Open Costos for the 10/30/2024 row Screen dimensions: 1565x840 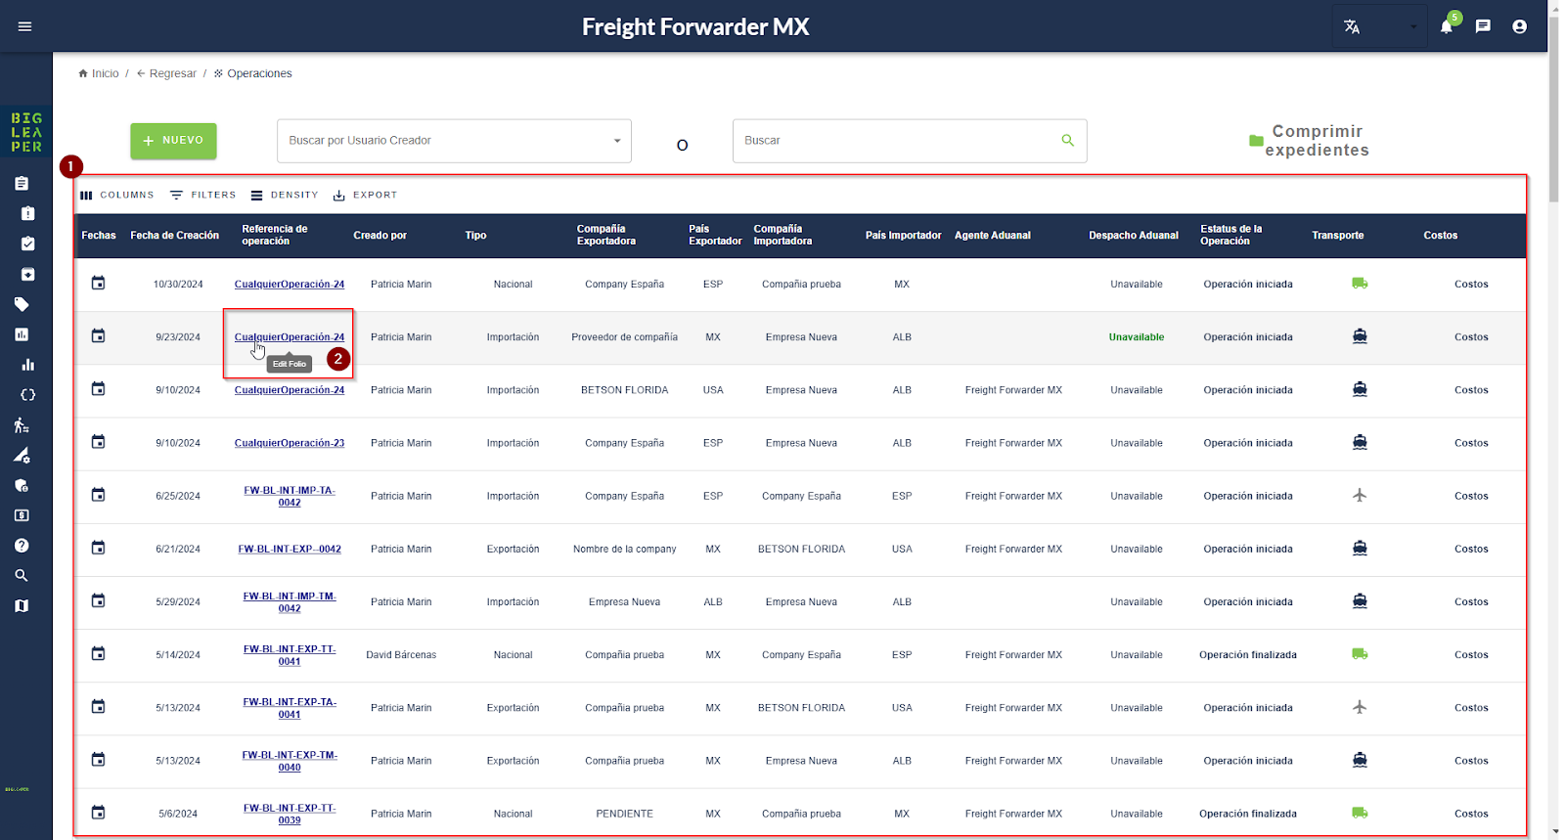1471,285
